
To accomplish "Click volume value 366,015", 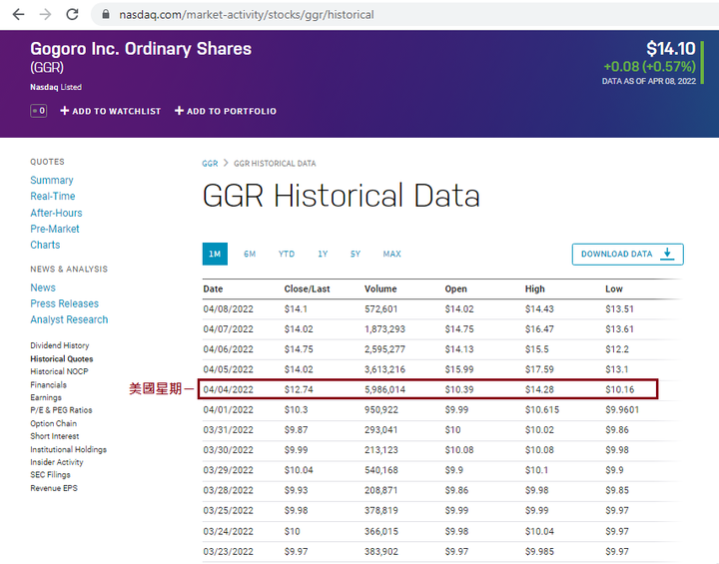I will click(x=381, y=531).
